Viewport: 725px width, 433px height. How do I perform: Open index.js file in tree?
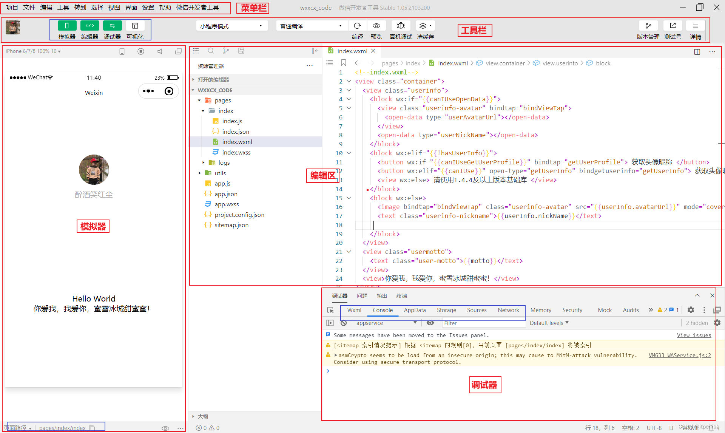click(232, 121)
